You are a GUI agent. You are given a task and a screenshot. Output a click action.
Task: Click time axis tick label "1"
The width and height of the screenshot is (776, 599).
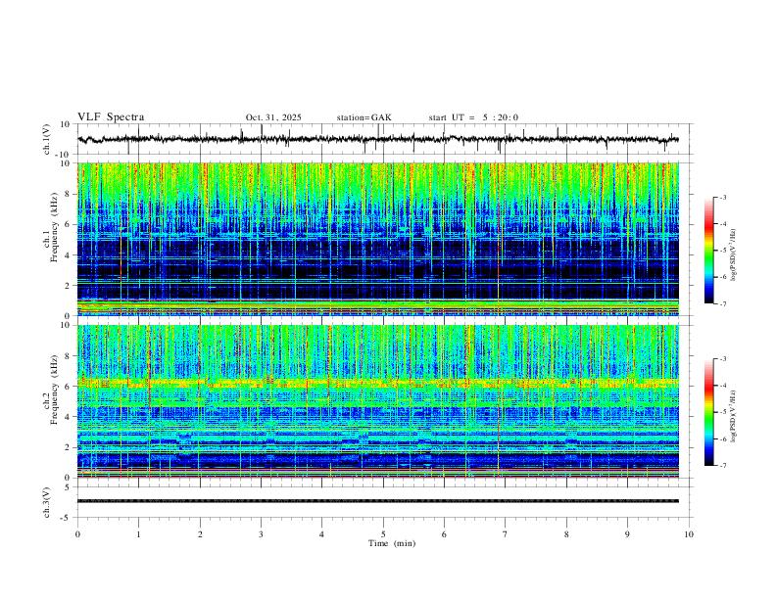point(138,534)
